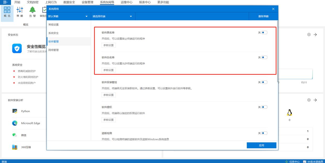
Task: Click the 360压缩 archive icon
Action: click(15, 147)
